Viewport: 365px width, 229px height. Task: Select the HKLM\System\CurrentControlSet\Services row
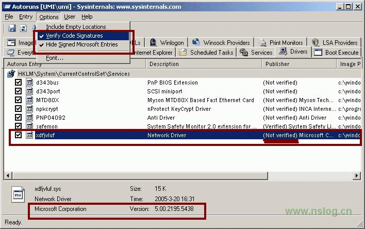[x=74, y=74]
